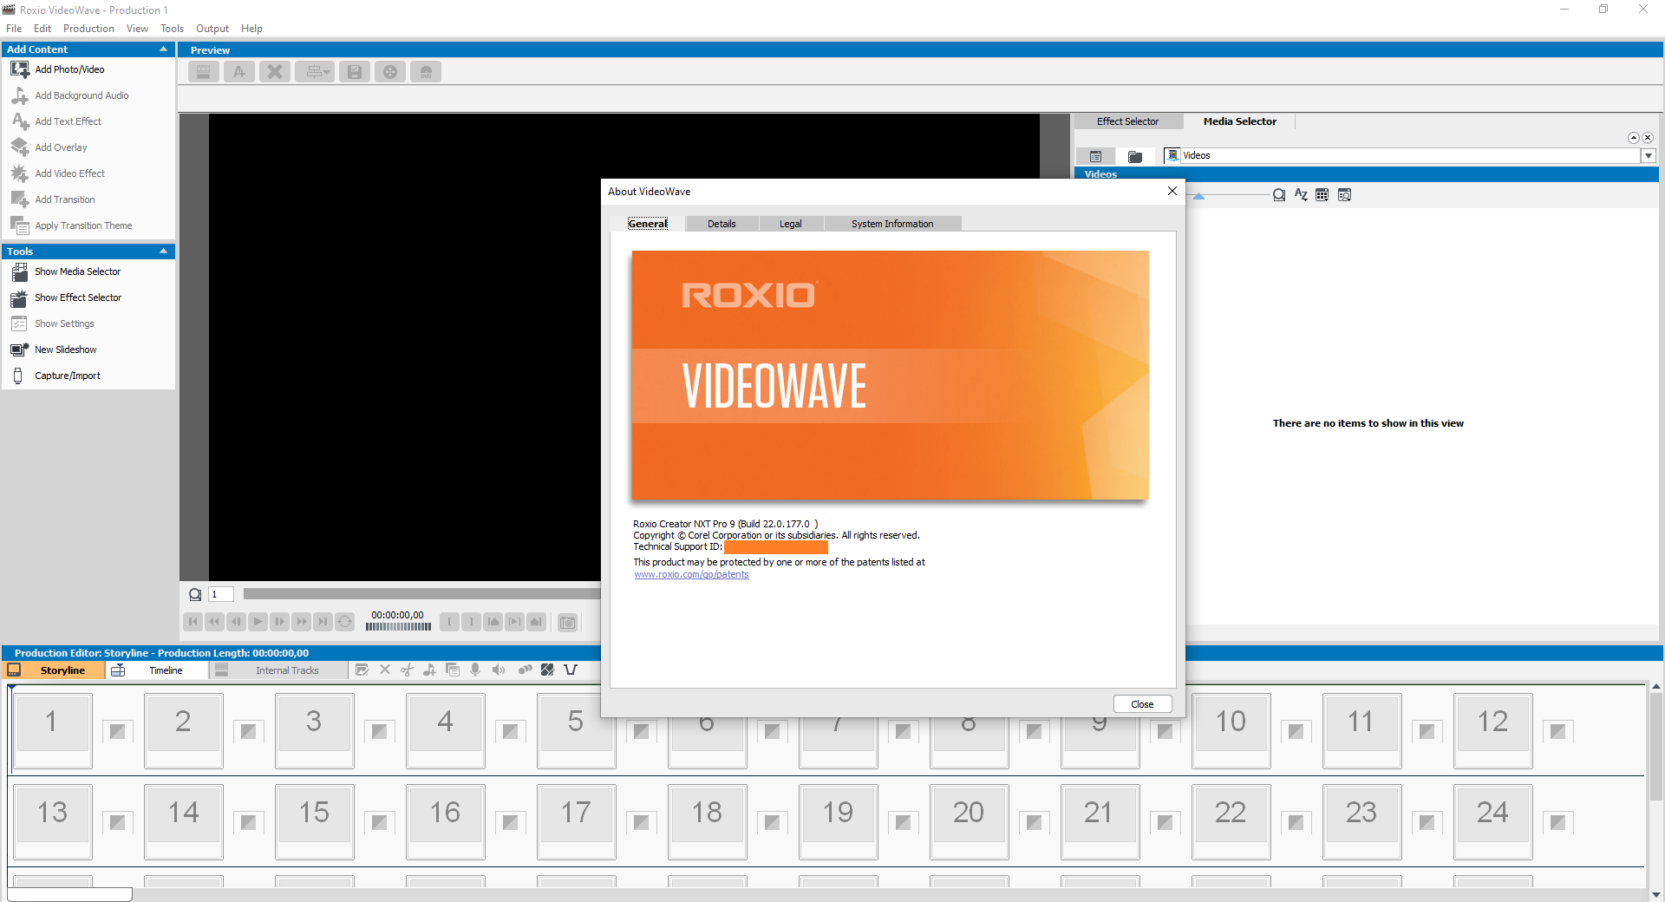The image size is (1665, 902).
Task: Toggle transition box after storyline slot 24
Action: click(x=1557, y=822)
